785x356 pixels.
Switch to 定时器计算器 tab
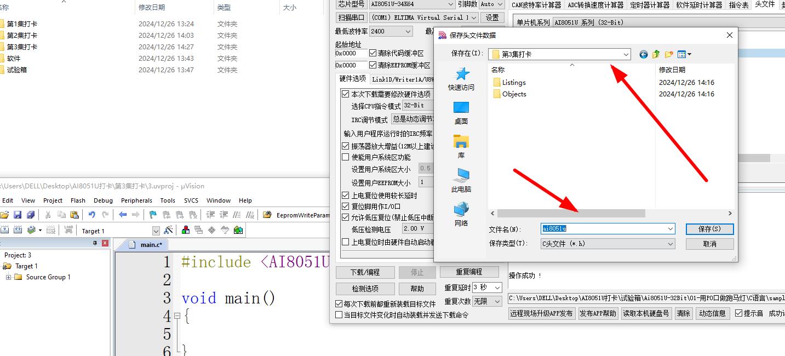click(x=650, y=5)
